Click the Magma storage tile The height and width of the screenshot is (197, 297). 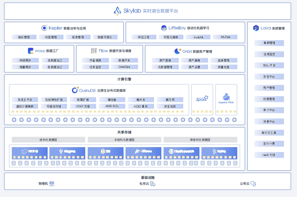pyautogui.click(x=67, y=153)
